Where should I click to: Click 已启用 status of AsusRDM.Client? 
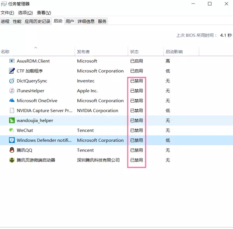coord(136,61)
